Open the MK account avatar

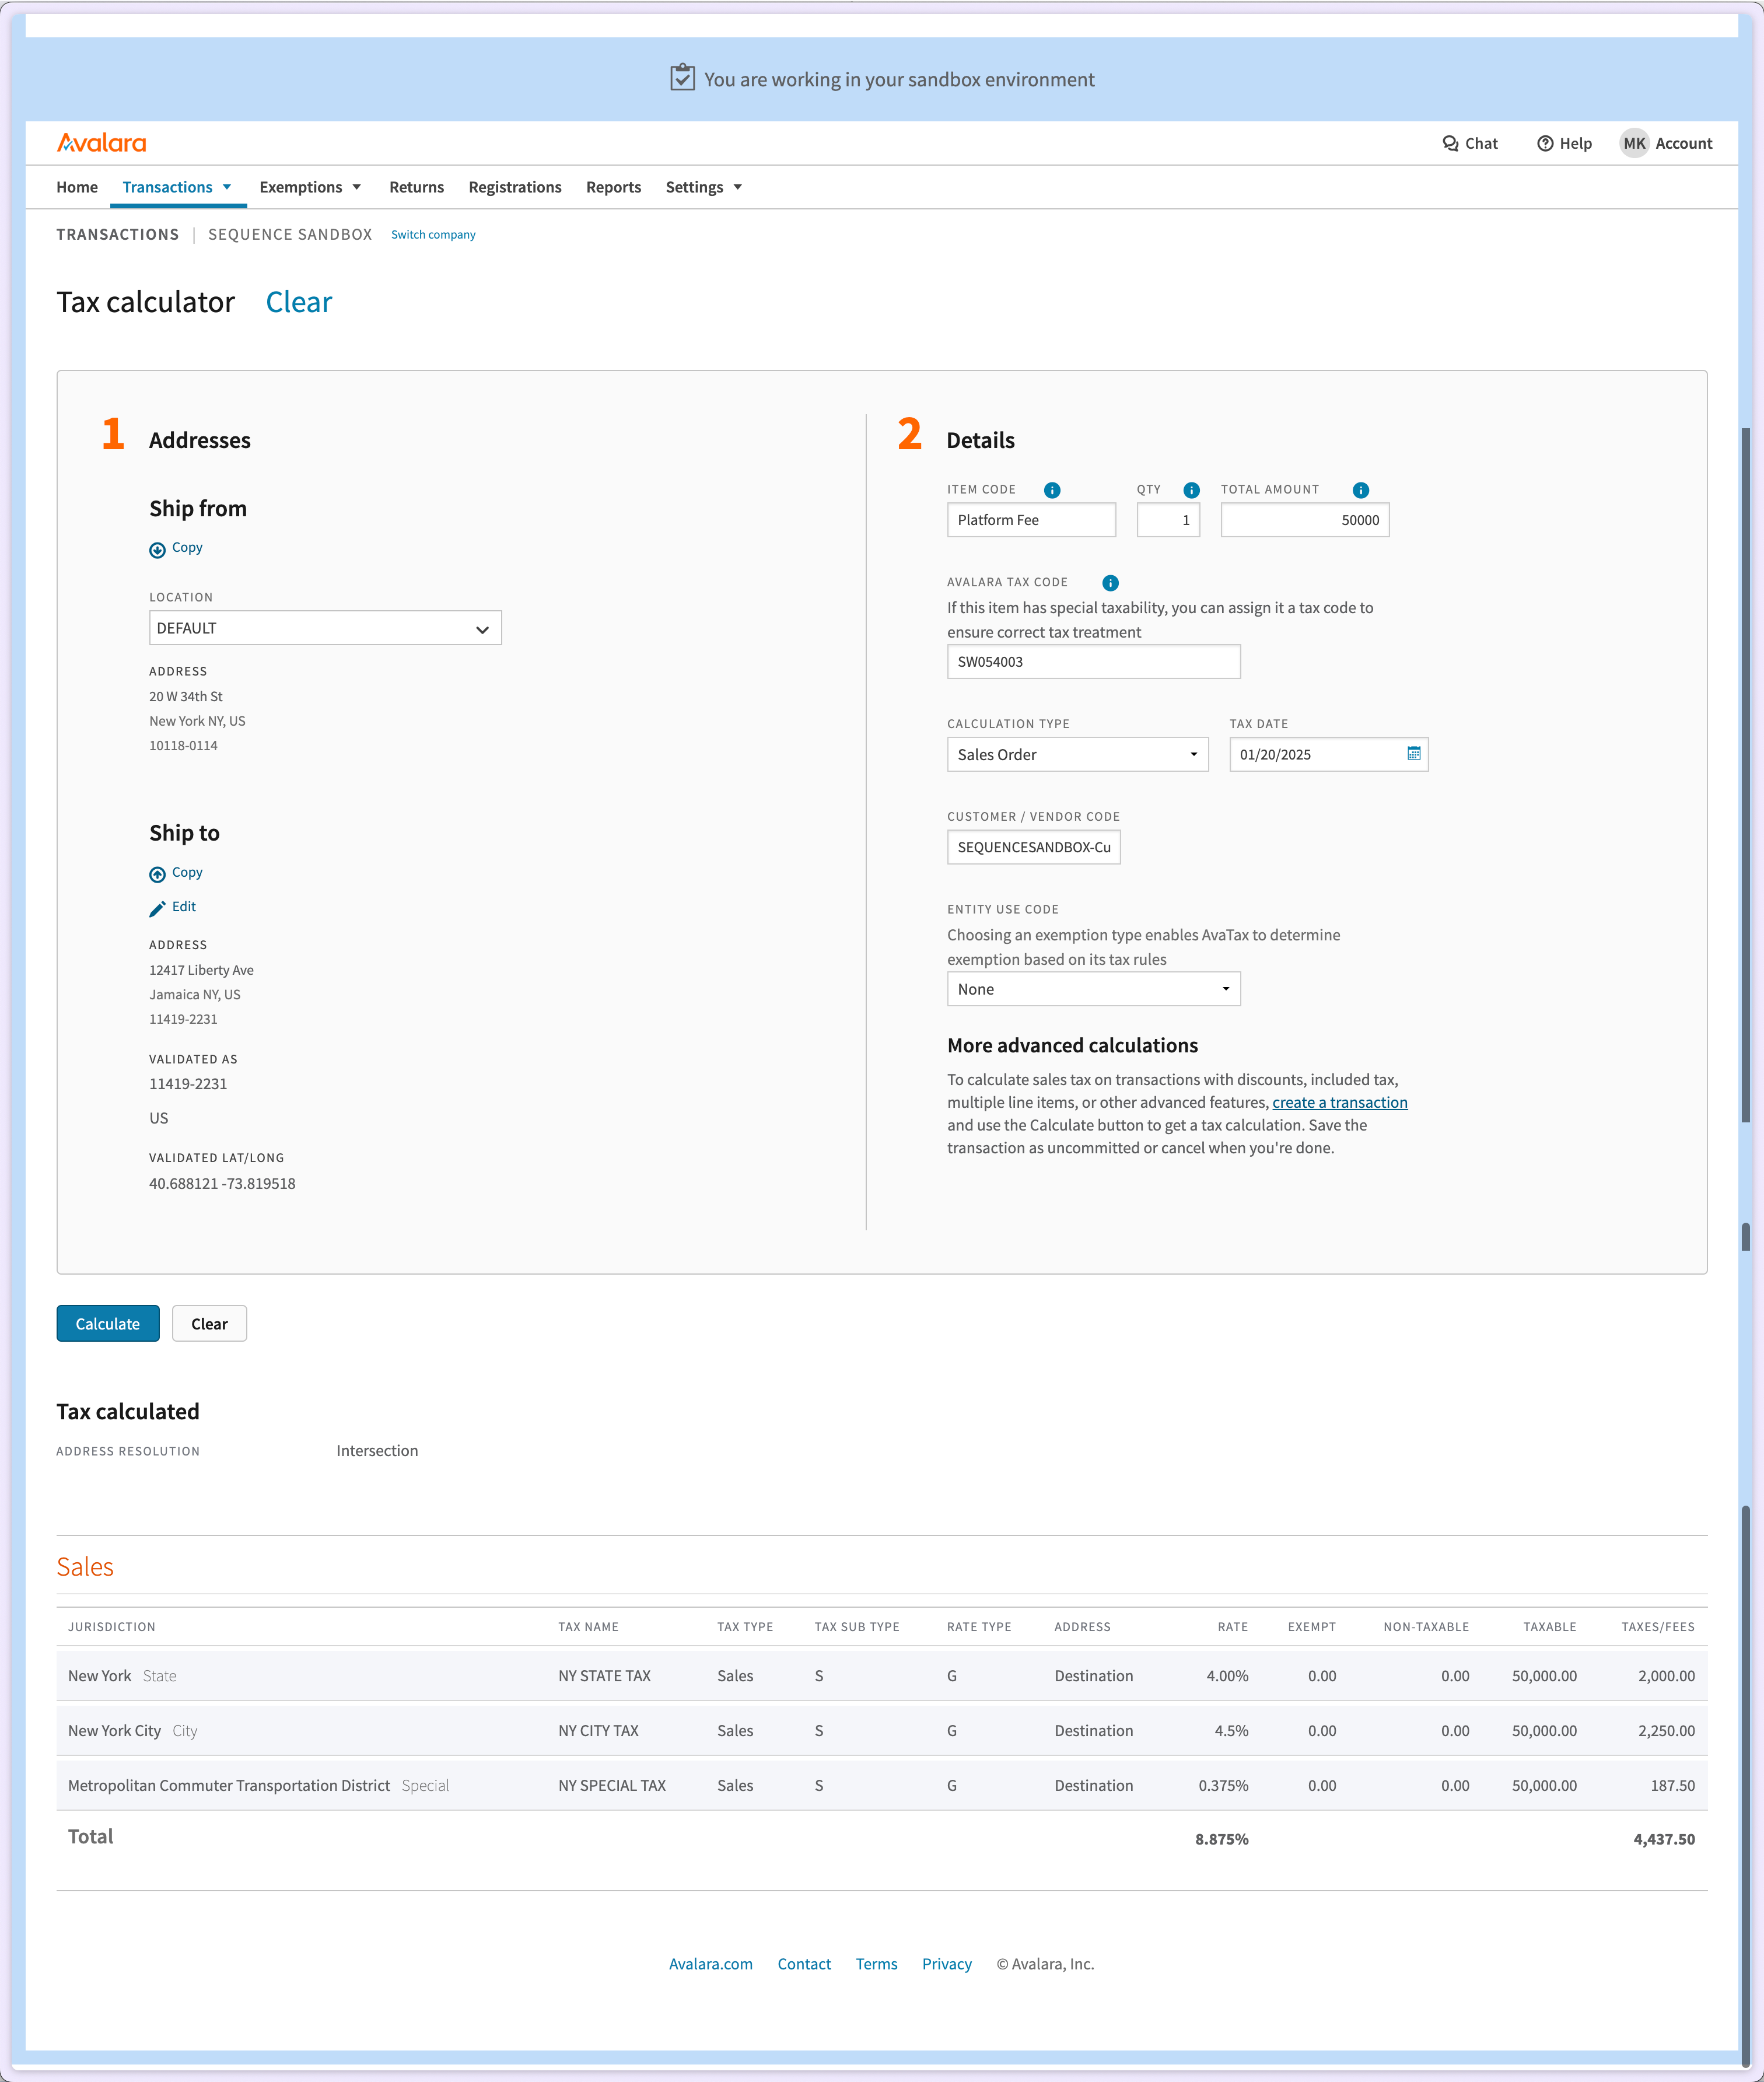[1634, 143]
